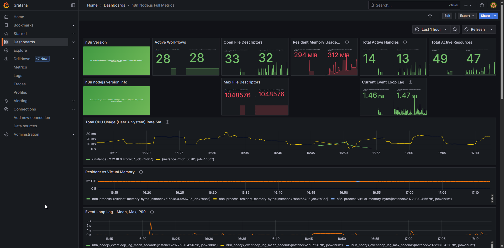Collapse the Drilldown section chevron
This screenshot has height=248, width=504.
[73, 59]
